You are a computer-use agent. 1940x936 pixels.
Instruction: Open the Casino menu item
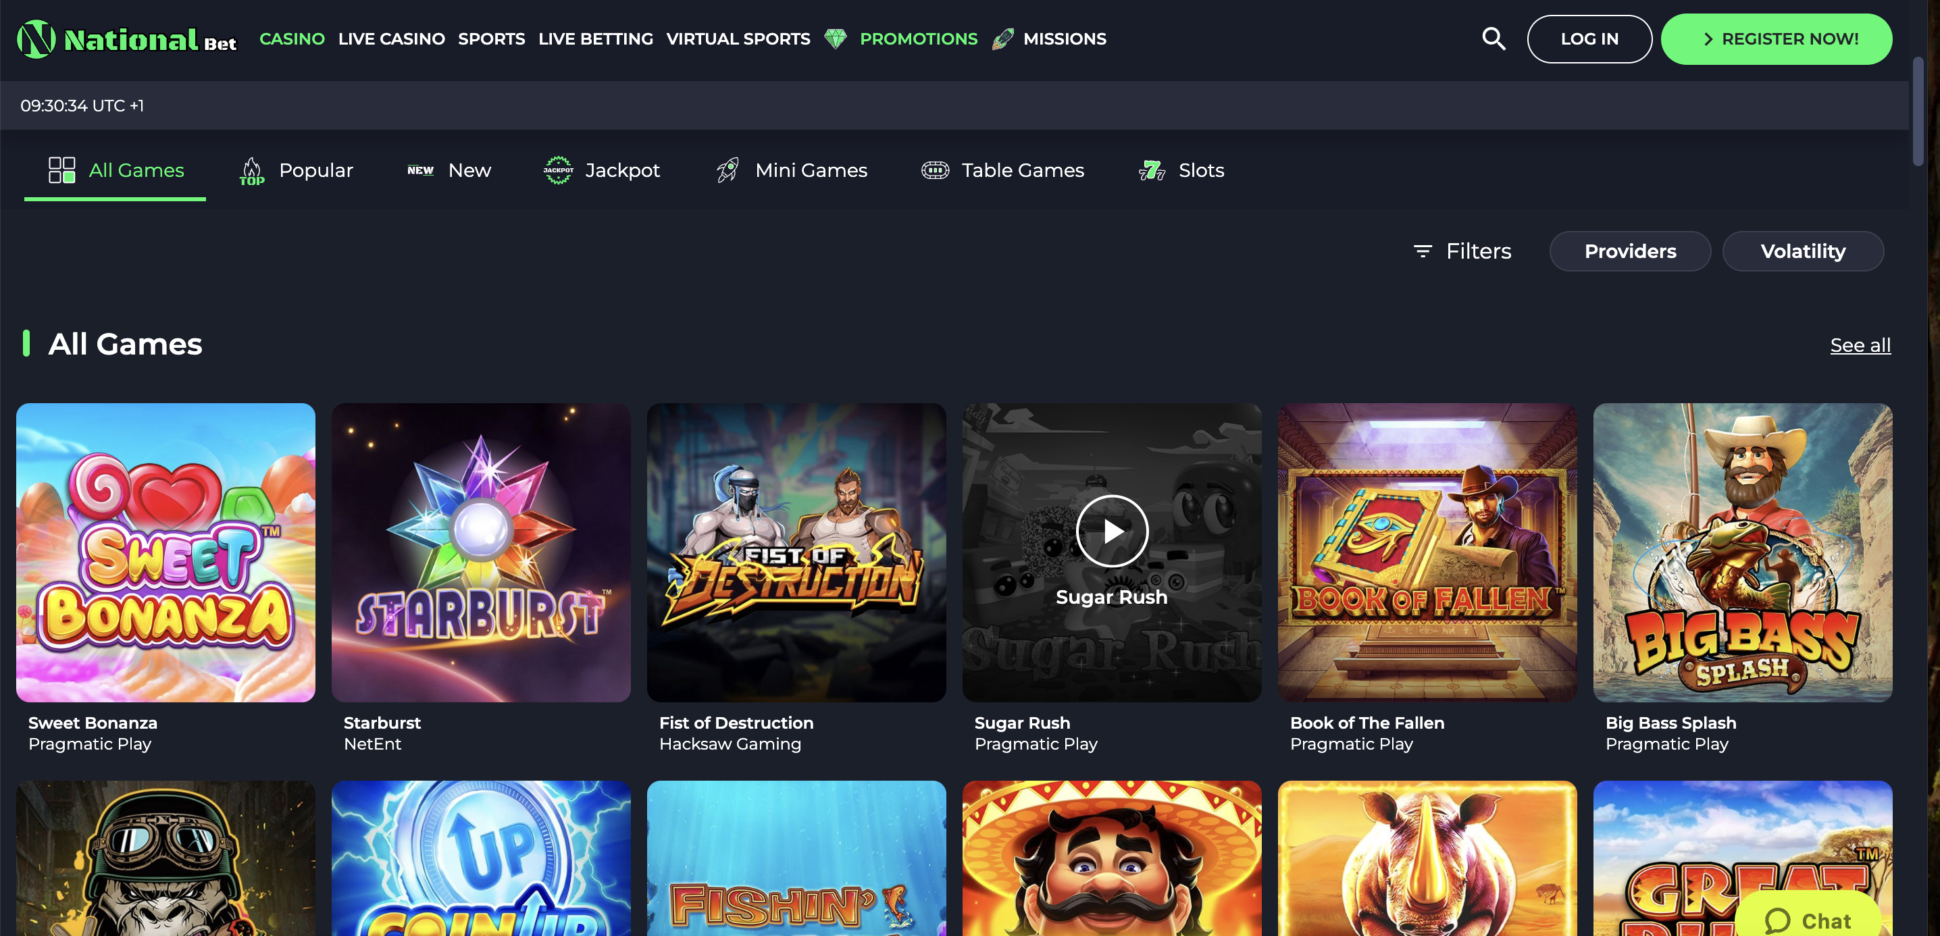291,38
